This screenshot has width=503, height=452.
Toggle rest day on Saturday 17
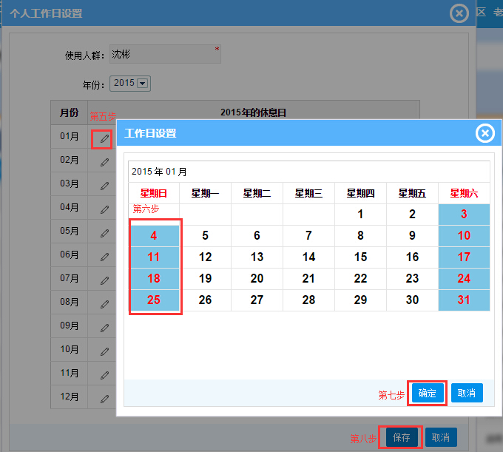465,257
